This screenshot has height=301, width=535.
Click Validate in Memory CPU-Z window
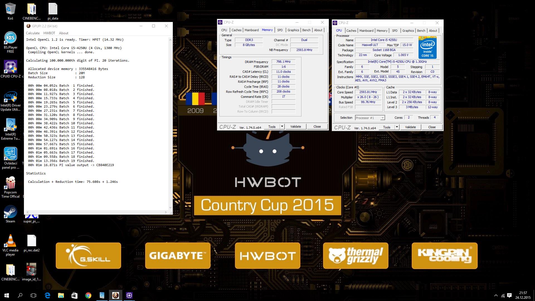click(296, 127)
